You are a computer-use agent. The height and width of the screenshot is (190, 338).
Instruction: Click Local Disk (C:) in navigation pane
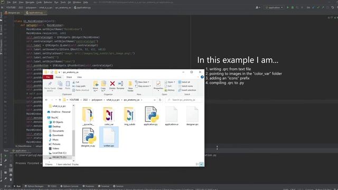[x=58, y=153]
